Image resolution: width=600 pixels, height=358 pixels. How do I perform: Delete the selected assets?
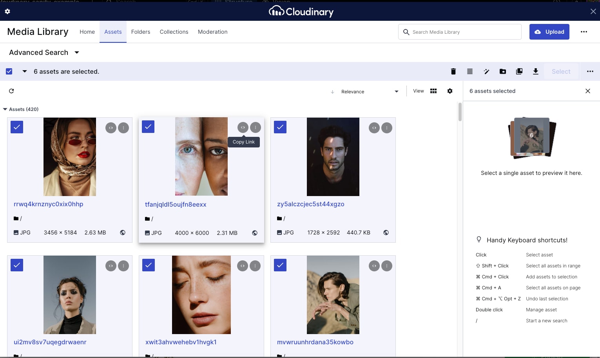(453, 71)
